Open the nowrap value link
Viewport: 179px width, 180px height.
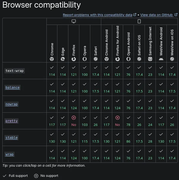pyautogui.click(x=11, y=104)
